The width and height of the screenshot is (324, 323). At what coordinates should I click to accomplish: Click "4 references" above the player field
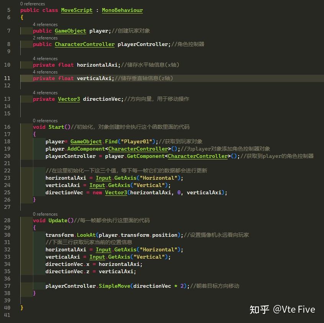[x=45, y=24]
